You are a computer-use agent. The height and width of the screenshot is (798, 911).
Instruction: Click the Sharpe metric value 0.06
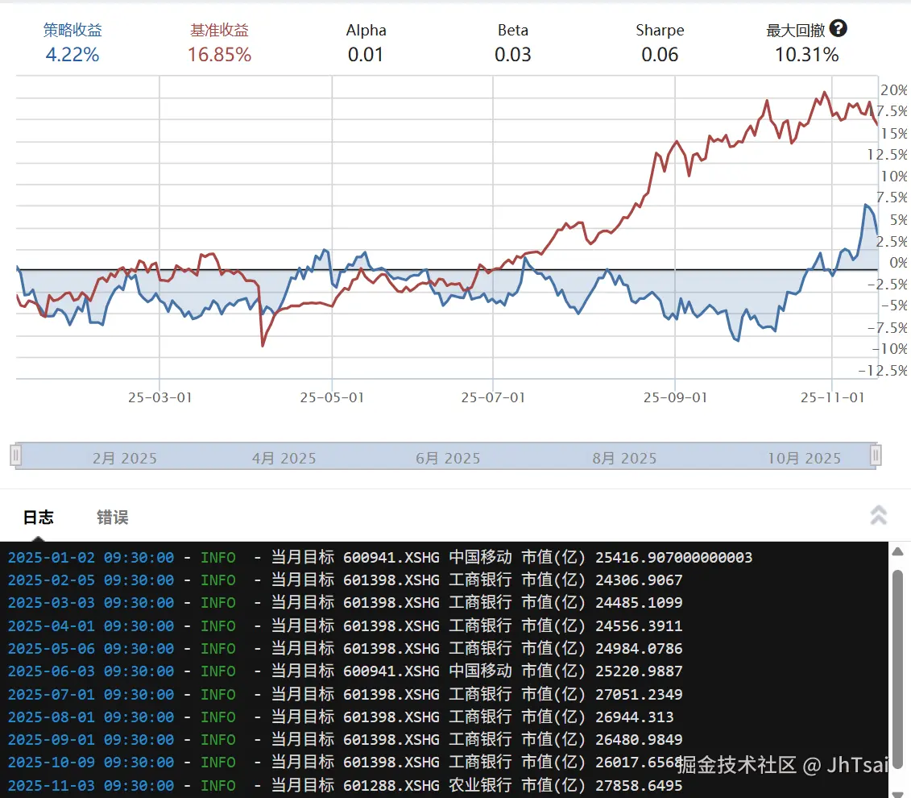point(660,55)
